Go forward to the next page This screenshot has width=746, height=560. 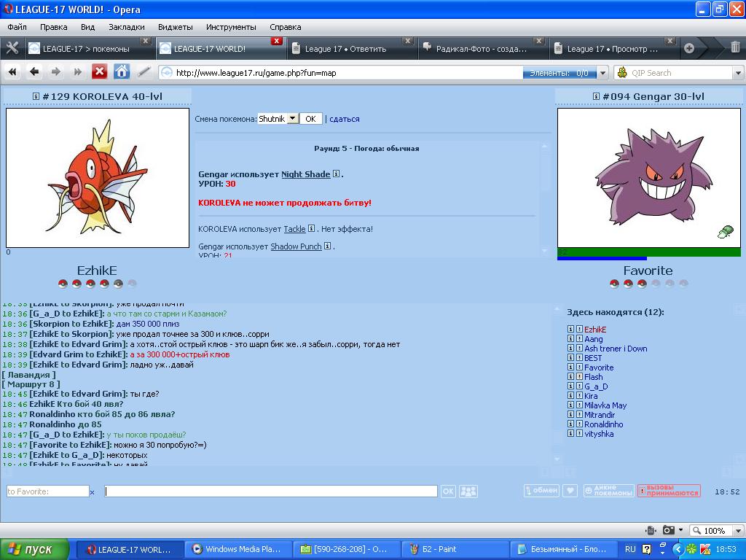[55, 72]
